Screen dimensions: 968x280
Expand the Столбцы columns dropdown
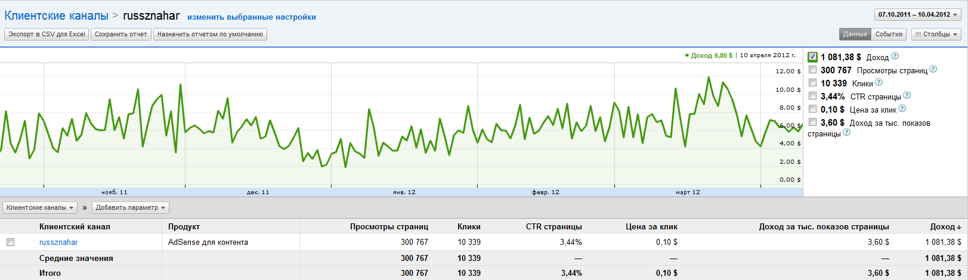pyautogui.click(x=936, y=35)
